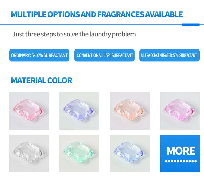This screenshot has width=204, height=181.
Task: Choose the purple laundry pod thumbnail
Action: click(x=79, y=111)
